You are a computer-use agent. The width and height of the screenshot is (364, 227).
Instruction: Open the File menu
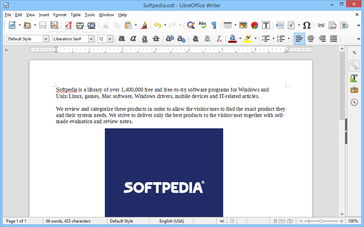tap(8, 15)
